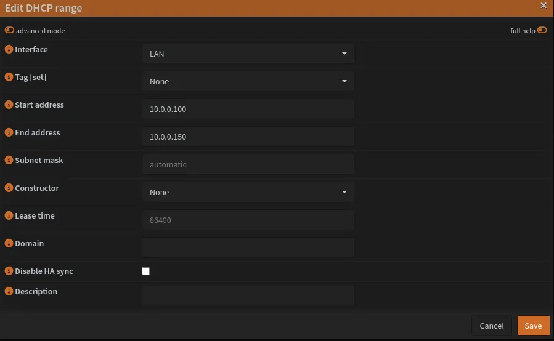Click the Subnet mask info icon
The width and height of the screenshot is (554, 341).
pos(9,160)
